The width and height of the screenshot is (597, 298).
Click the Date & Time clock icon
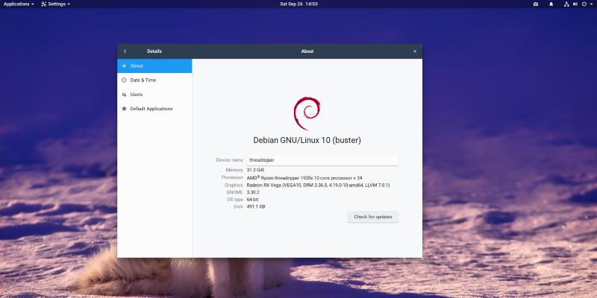coord(124,80)
